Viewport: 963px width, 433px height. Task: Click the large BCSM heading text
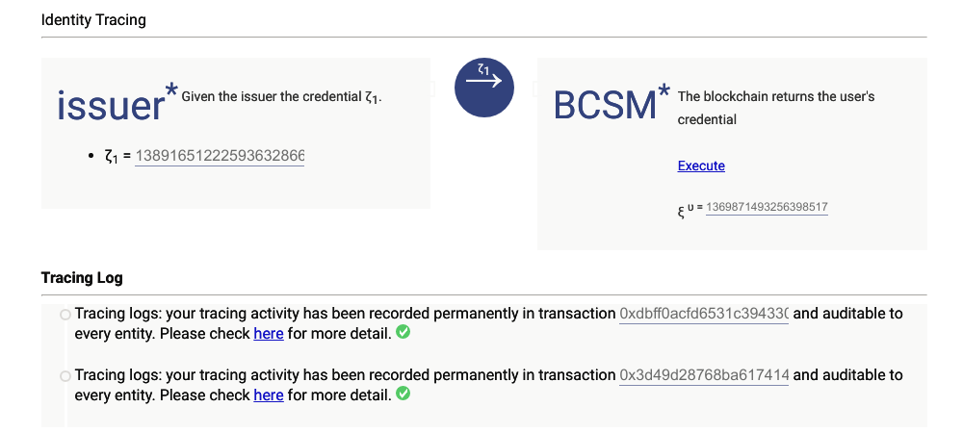[x=605, y=106]
